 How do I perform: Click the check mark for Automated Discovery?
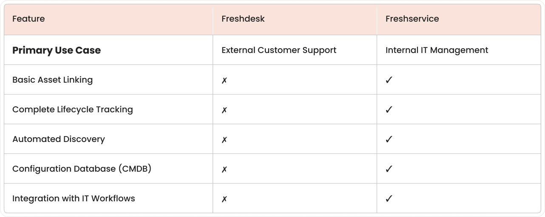coord(389,139)
